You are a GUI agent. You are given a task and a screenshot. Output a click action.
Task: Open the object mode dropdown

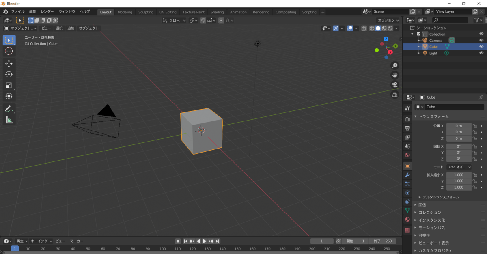(x=20, y=28)
